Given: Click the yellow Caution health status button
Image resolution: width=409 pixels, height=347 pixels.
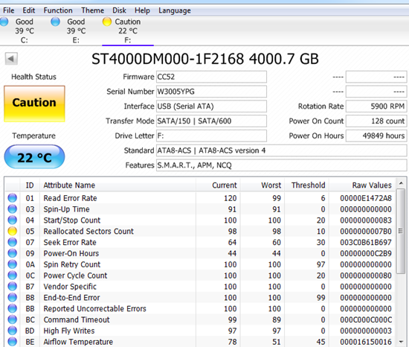Looking at the screenshot, I should click(34, 104).
